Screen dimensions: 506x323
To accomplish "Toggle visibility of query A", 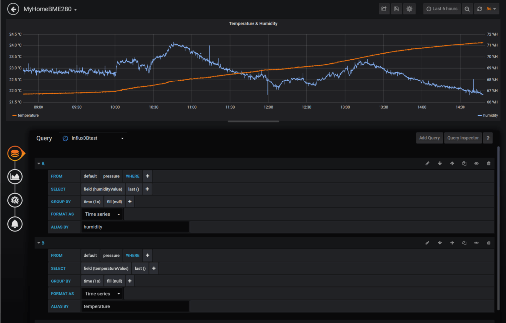I will coord(476,163).
